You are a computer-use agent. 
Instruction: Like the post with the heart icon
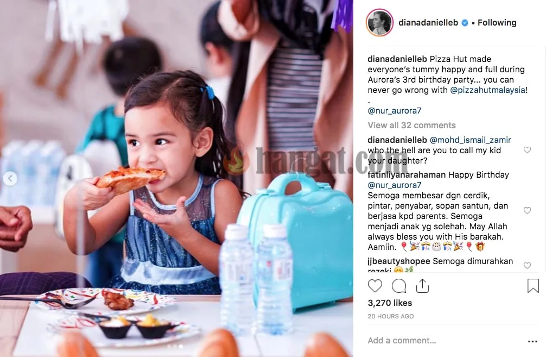(374, 286)
